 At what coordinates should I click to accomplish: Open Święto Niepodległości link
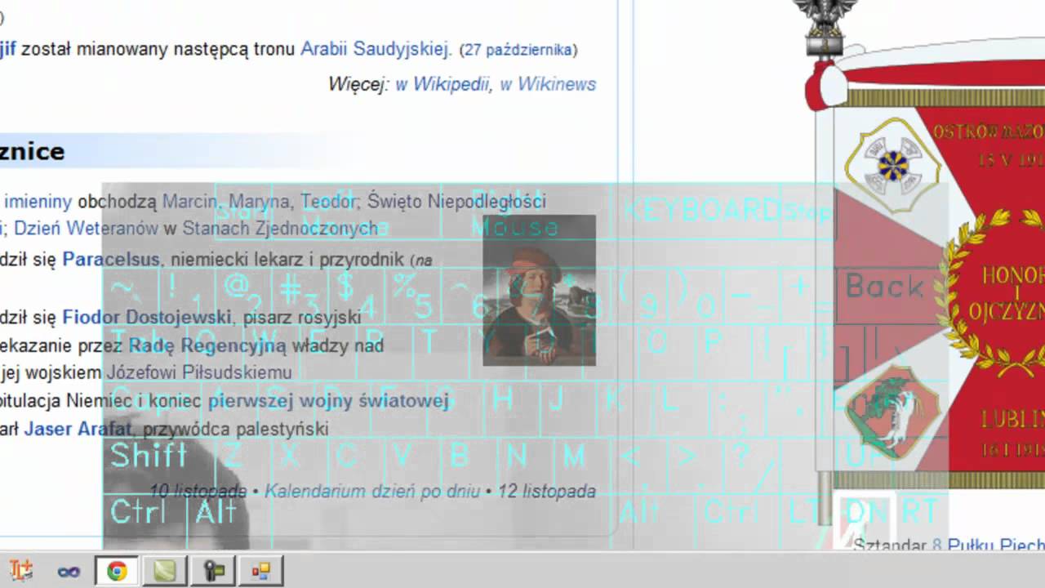point(456,202)
